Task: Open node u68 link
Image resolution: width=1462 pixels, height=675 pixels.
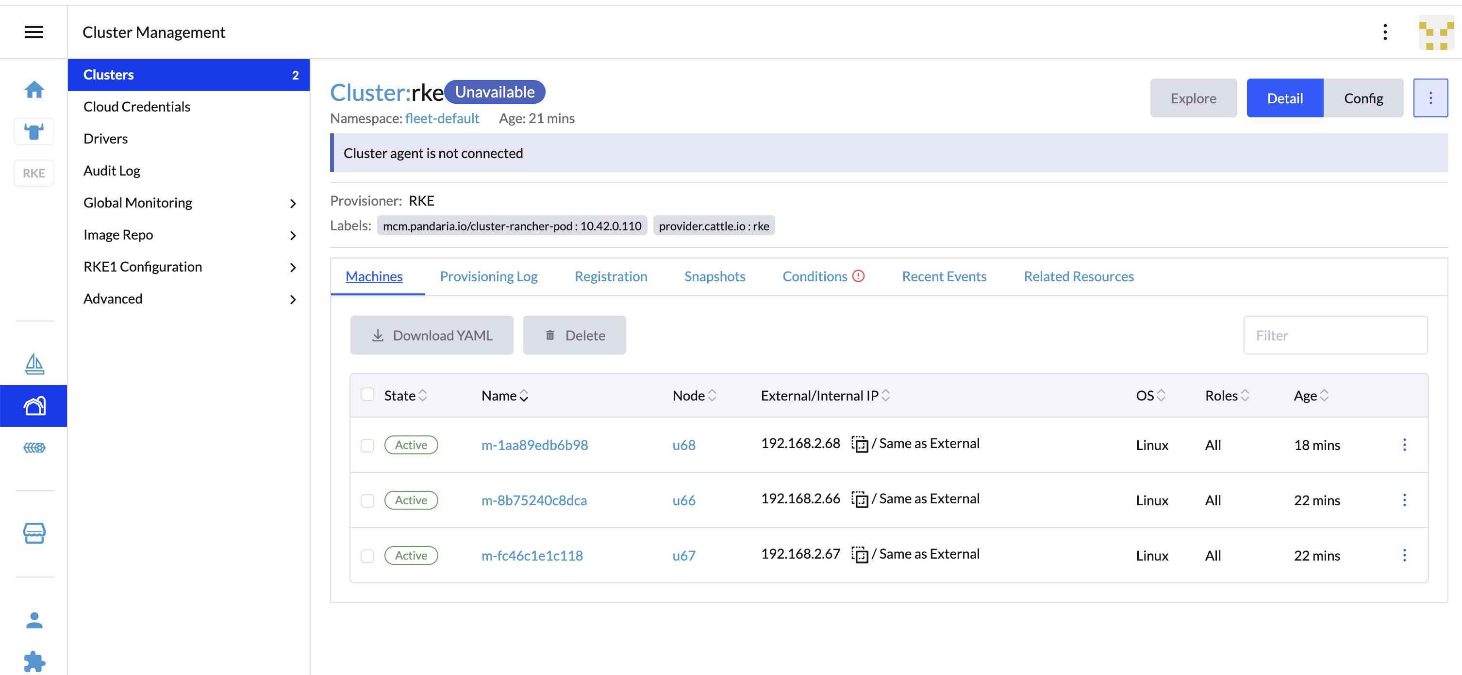Action: (684, 446)
